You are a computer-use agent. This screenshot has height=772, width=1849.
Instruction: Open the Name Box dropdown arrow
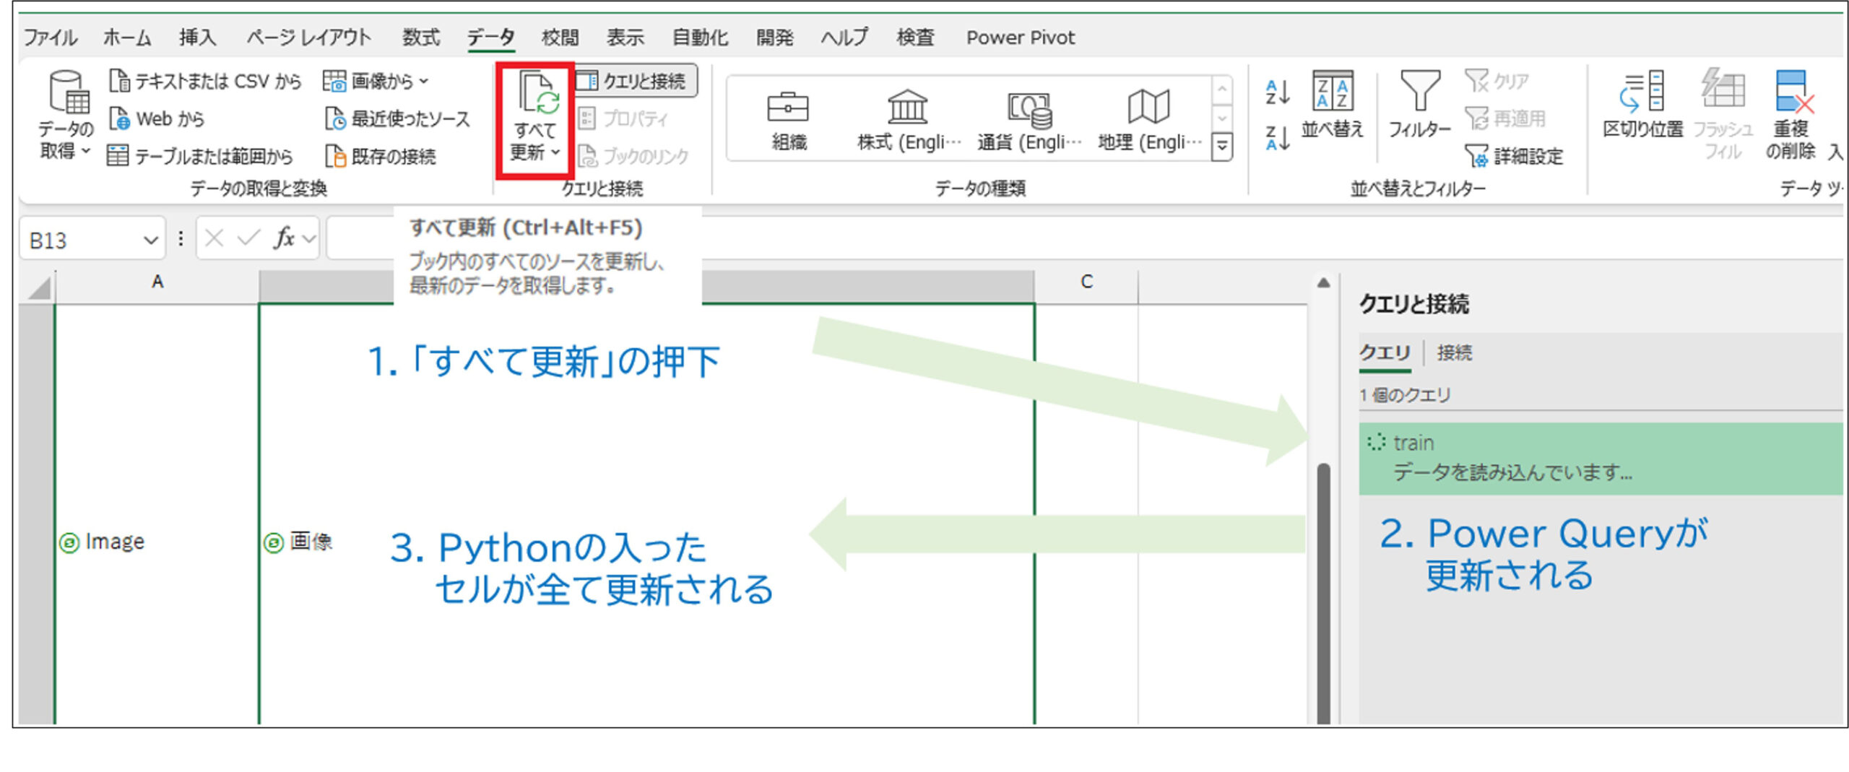point(150,240)
